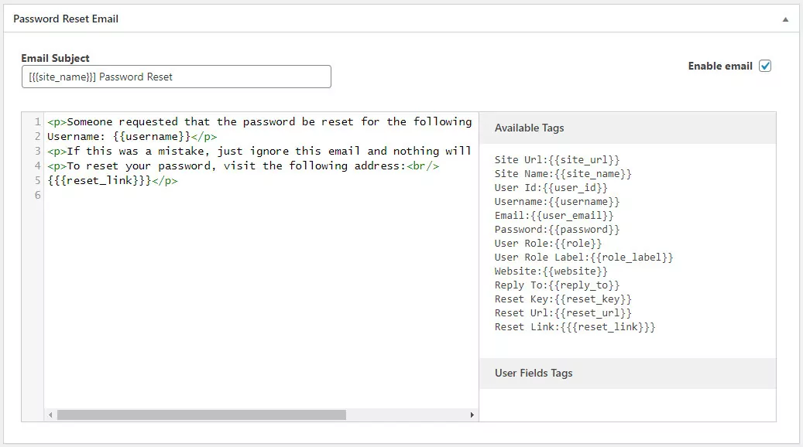803x447 pixels.
Task: Select the Site Name {{site_name}} tag
Action: tap(563, 174)
